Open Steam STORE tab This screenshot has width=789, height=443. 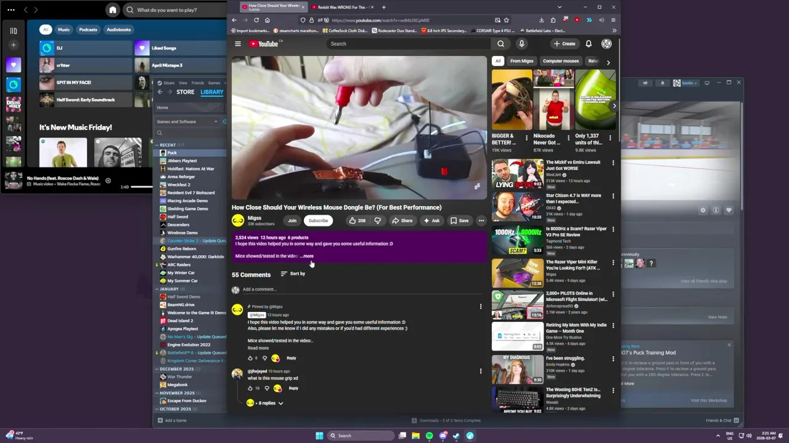(x=185, y=92)
